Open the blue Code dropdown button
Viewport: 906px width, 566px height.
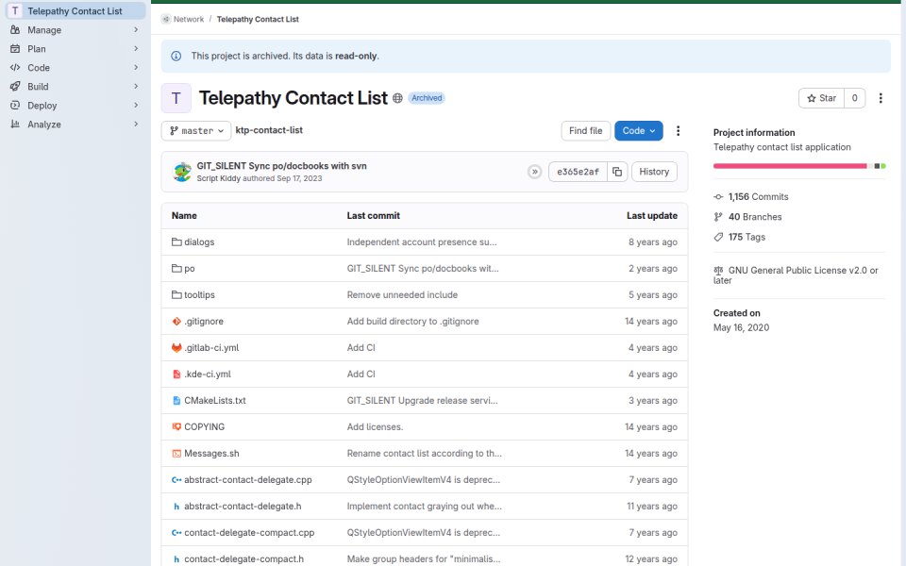coord(639,130)
